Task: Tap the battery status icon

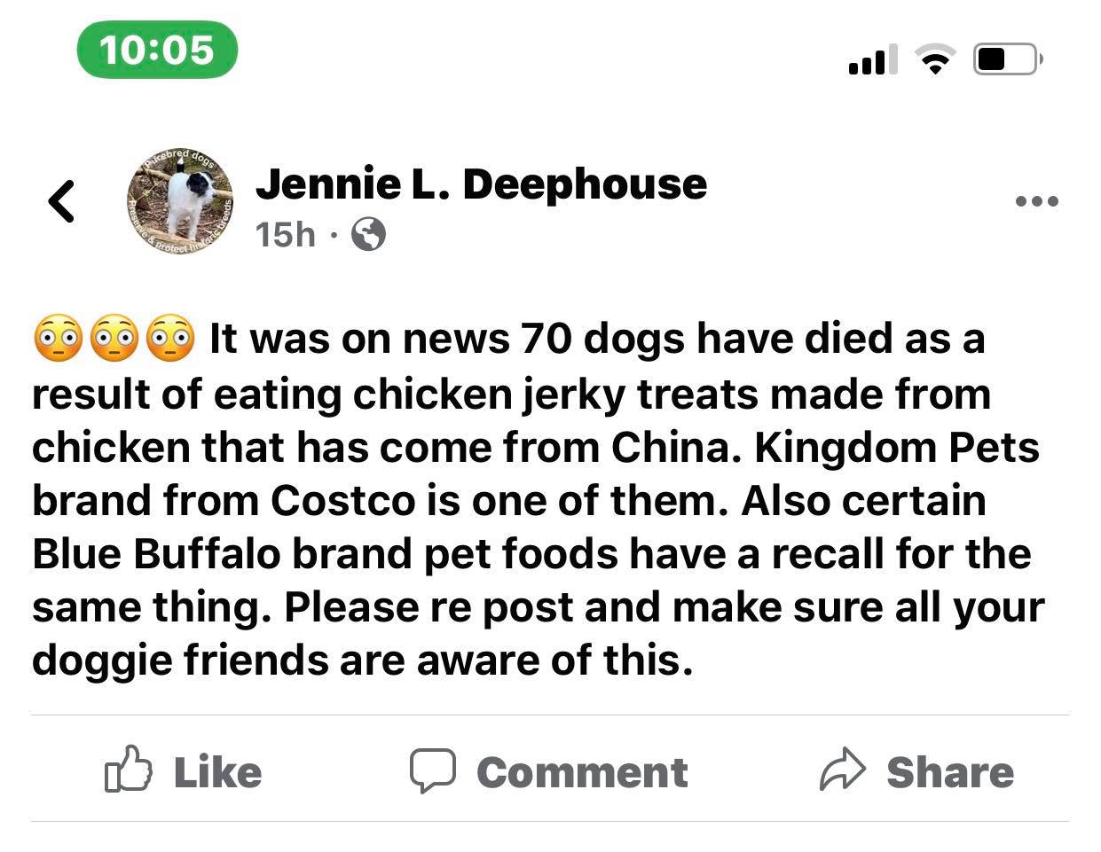Action: [1009, 59]
